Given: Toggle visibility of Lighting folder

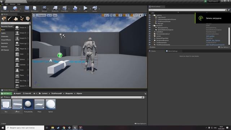Looking at the screenshot, I should (150, 15).
